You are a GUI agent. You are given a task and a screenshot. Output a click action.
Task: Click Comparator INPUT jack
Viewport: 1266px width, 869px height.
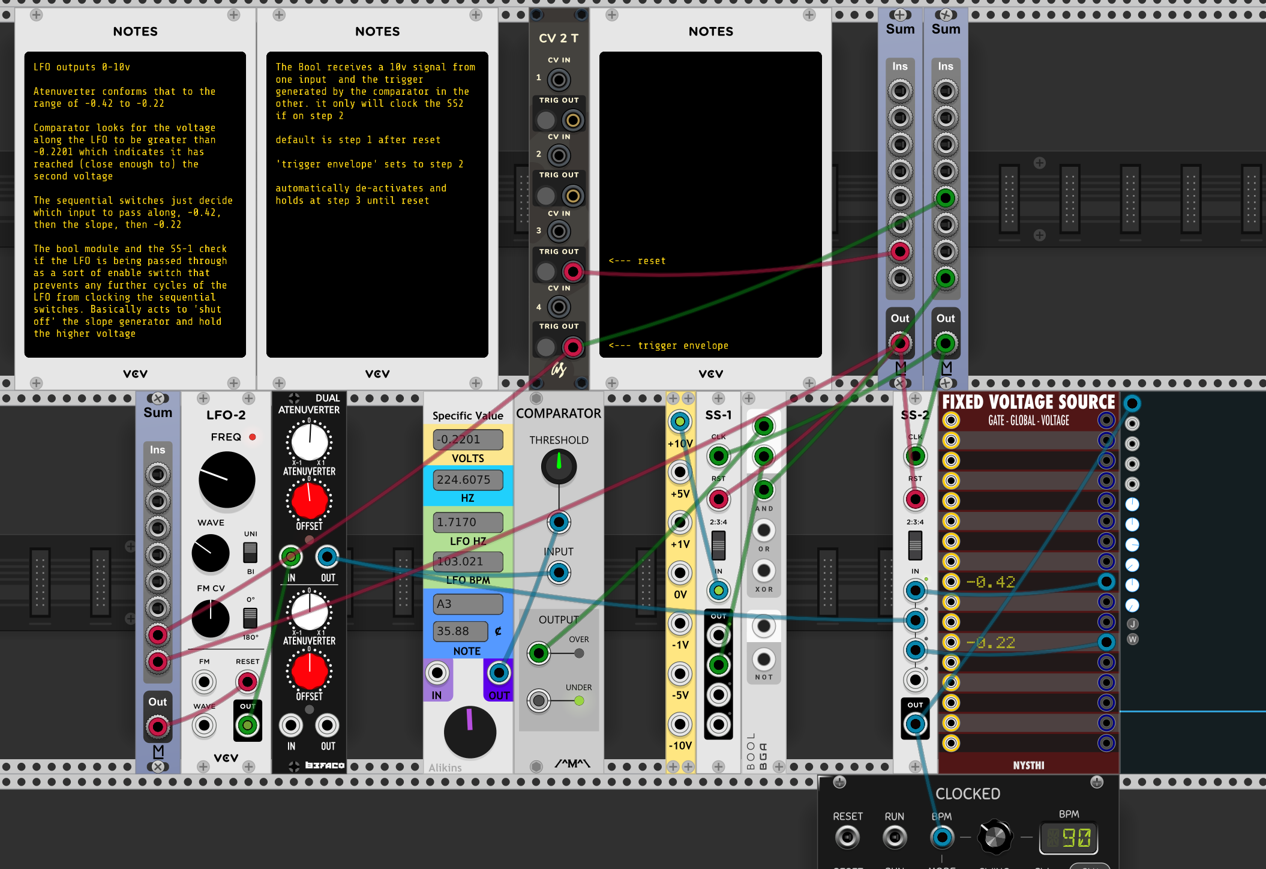tap(559, 573)
